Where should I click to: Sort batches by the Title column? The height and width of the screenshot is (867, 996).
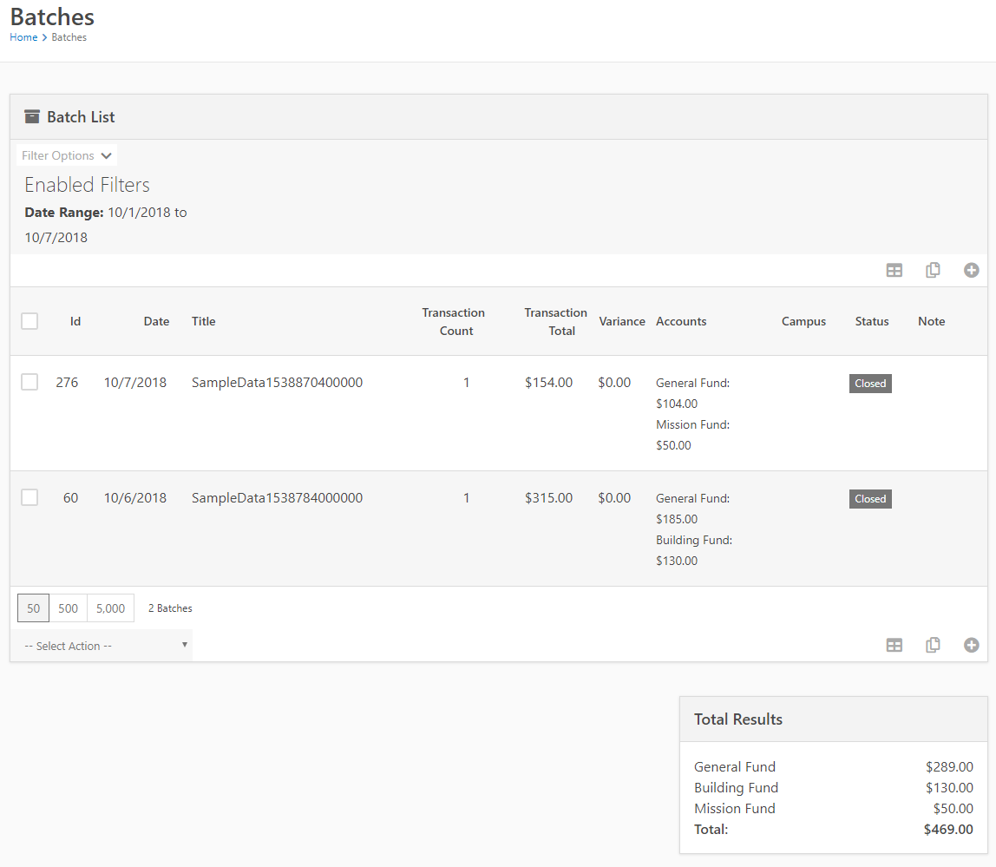click(203, 320)
